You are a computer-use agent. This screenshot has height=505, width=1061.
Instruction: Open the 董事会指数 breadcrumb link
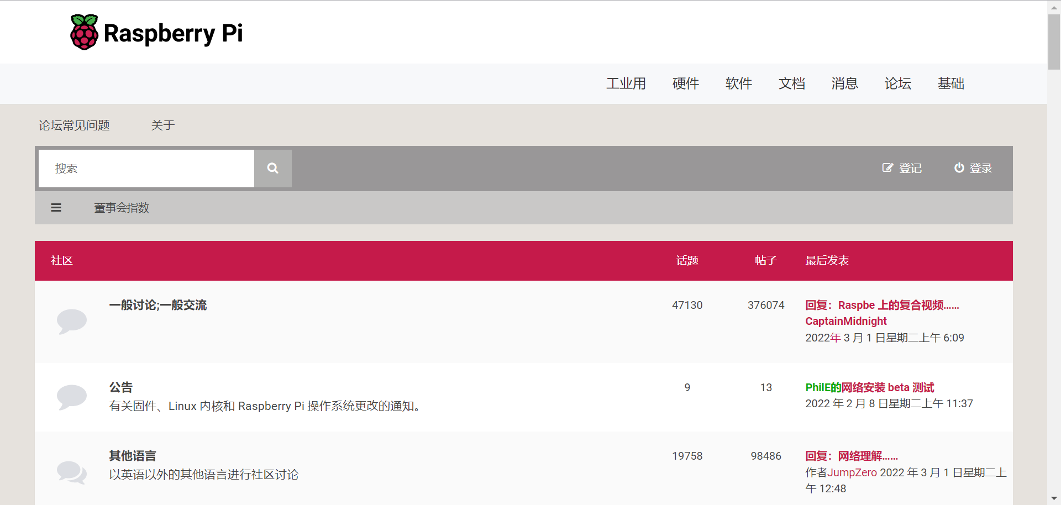pyautogui.click(x=122, y=208)
